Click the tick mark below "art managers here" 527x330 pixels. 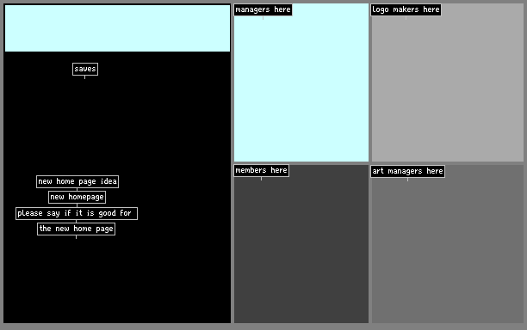point(407,180)
